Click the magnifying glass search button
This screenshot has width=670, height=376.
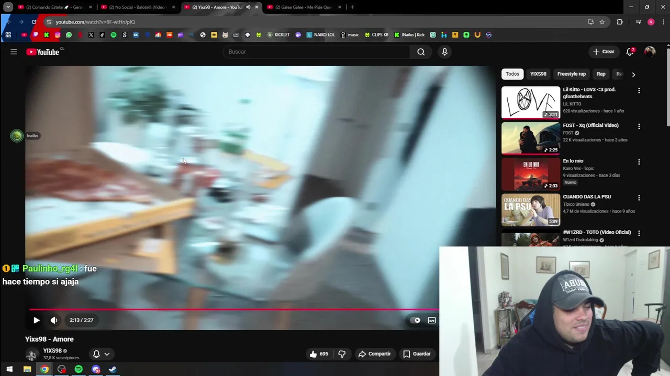(421, 52)
